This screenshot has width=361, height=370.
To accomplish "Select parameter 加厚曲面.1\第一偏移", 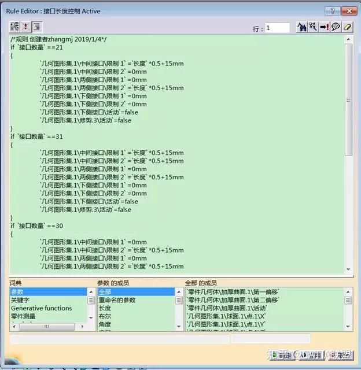I will [x=233, y=292].
